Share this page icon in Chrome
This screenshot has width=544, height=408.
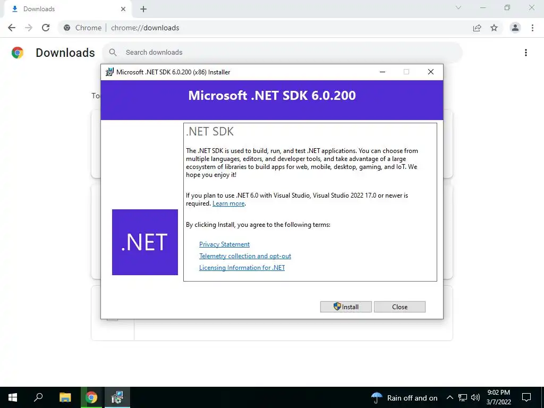coord(477,28)
